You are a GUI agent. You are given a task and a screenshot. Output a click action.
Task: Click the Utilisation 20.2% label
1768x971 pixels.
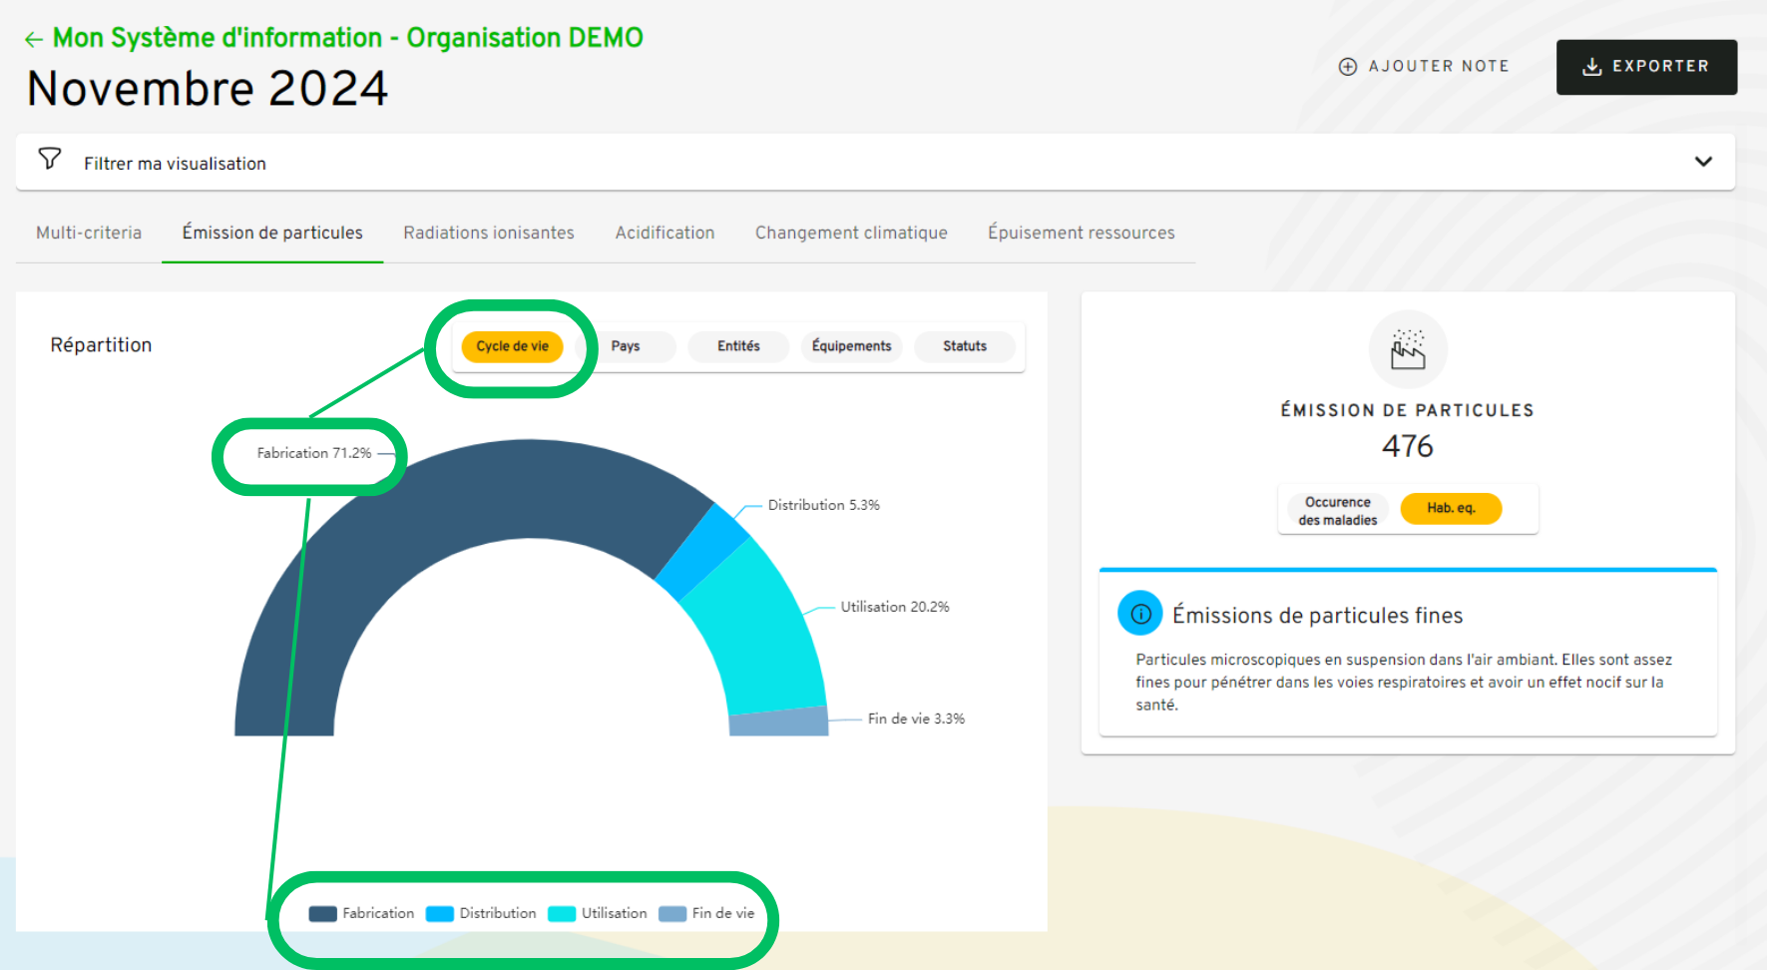tap(895, 607)
